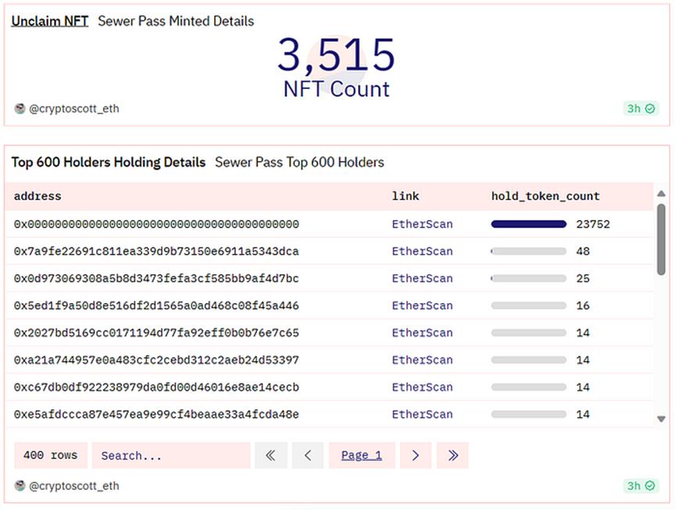The height and width of the screenshot is (510, 676).
Task: Sort by the address column header
Action: (38, 196)
